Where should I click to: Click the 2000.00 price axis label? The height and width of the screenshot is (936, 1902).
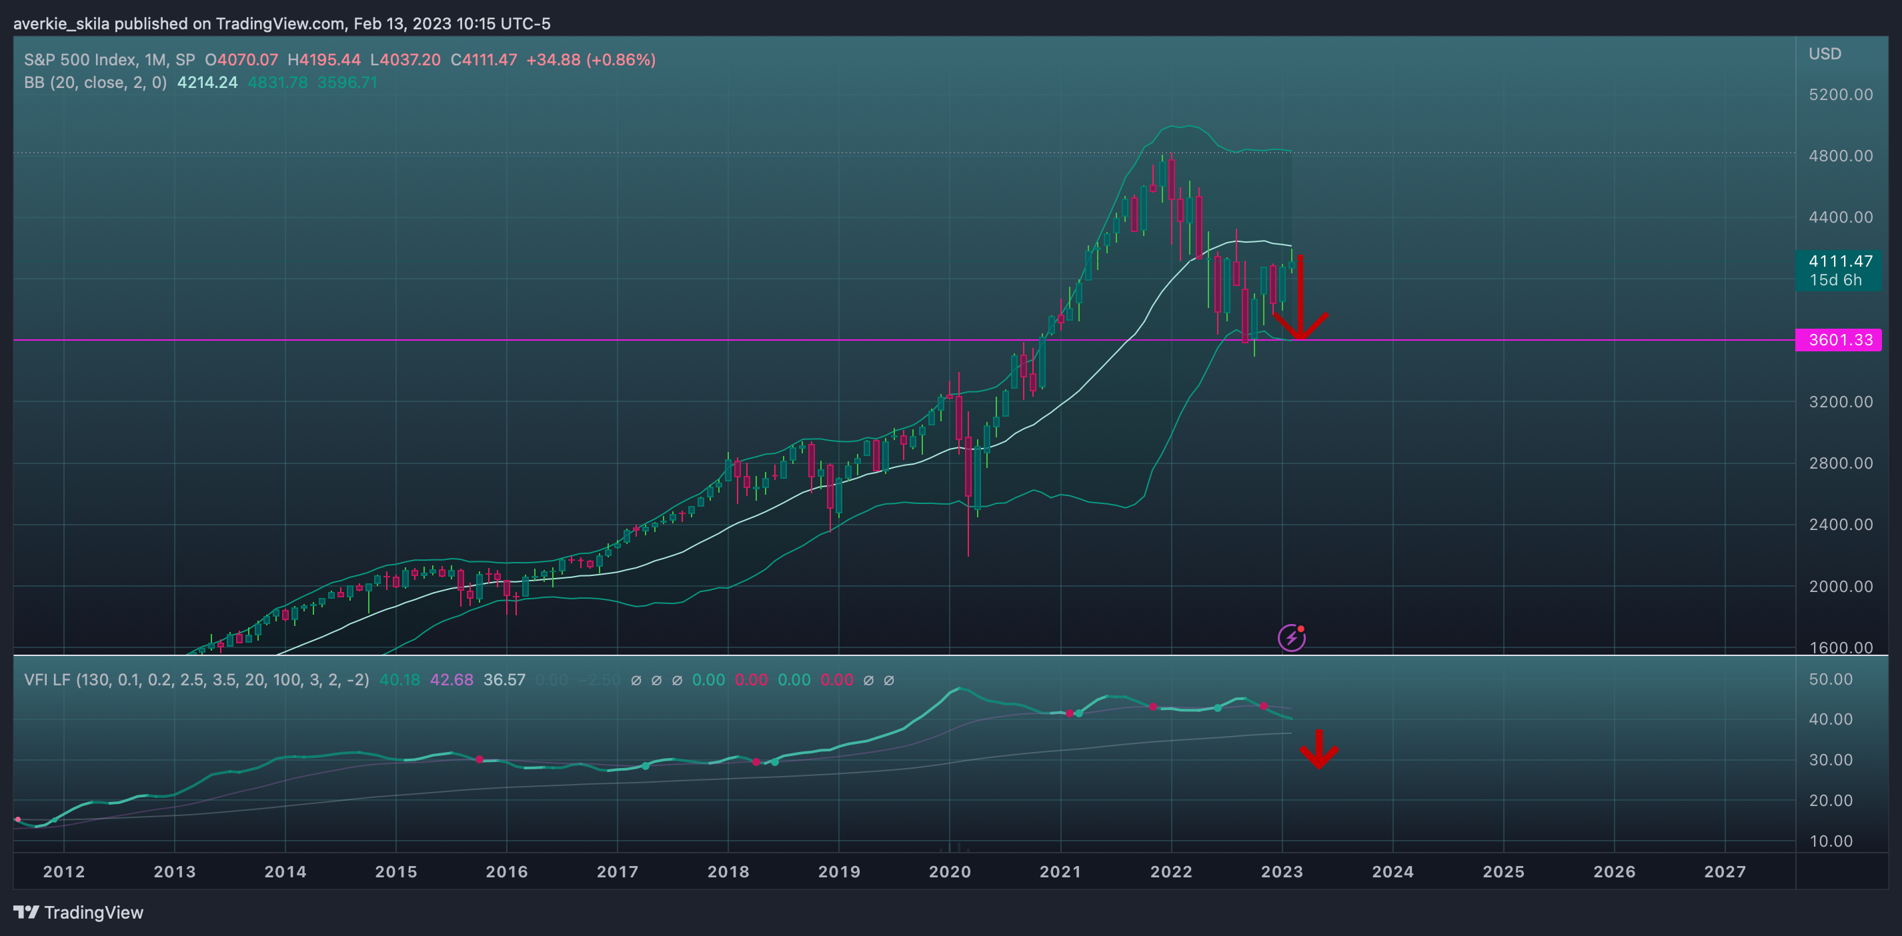(1841, 586)
